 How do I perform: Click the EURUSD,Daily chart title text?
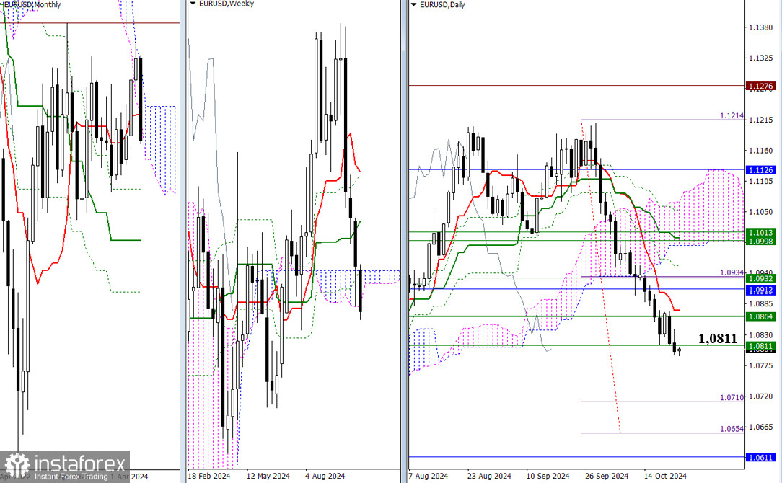point(442,5)
